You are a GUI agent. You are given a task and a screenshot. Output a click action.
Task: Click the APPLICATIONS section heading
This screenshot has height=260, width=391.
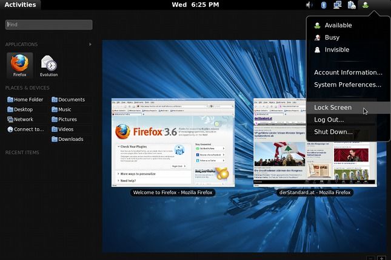(21, 45)
